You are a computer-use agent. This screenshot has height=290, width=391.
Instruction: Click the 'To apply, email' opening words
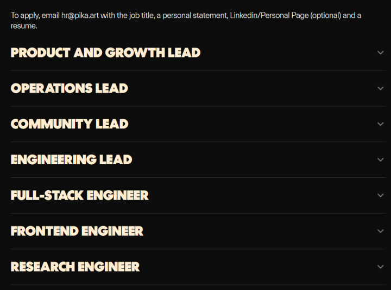[35, 15]
